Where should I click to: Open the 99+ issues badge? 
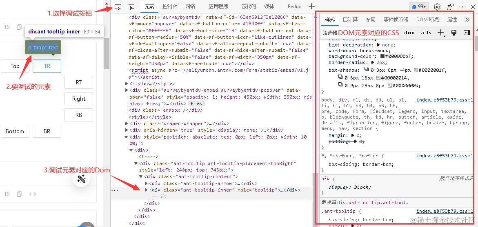[419, 7]
